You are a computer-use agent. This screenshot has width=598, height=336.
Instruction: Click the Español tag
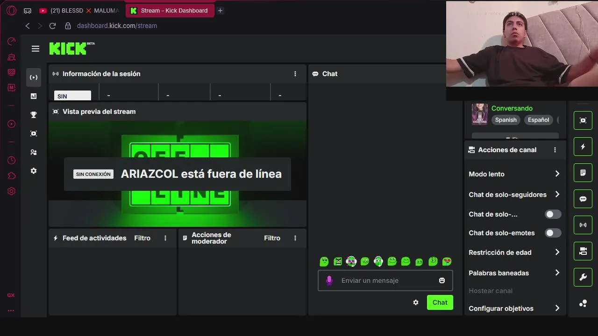[539, 120]
